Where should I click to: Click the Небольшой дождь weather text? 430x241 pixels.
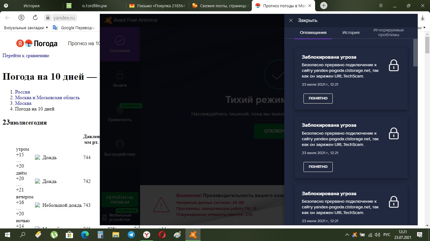[x=62, y=205]
